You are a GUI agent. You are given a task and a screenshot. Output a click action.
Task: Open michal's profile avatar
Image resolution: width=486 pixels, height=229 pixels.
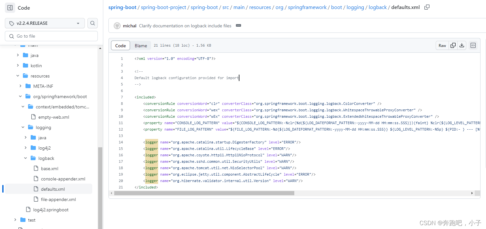click(x=117, y=26)
